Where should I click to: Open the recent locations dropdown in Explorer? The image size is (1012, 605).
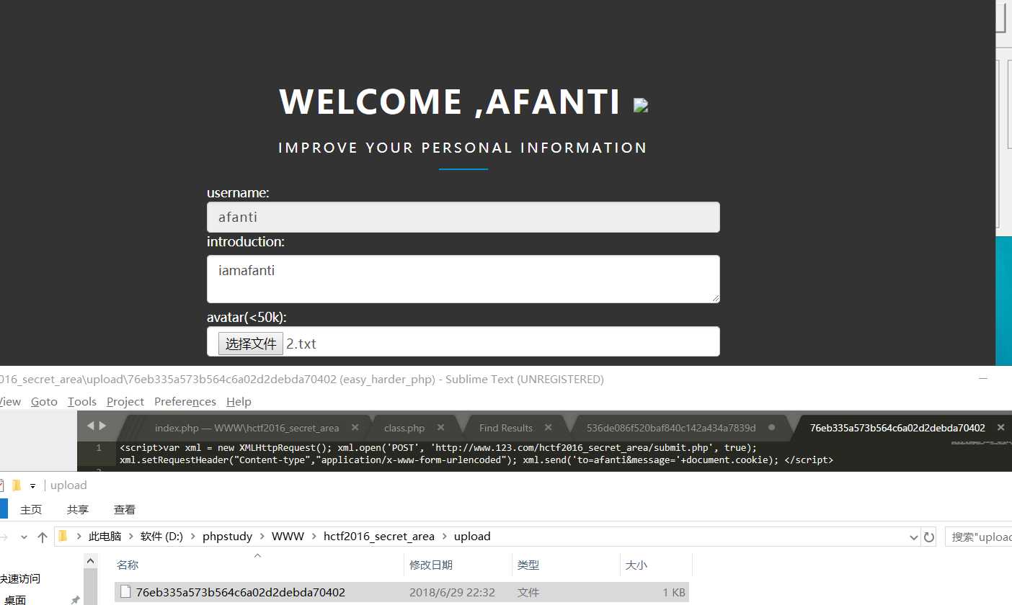(25, 537)
